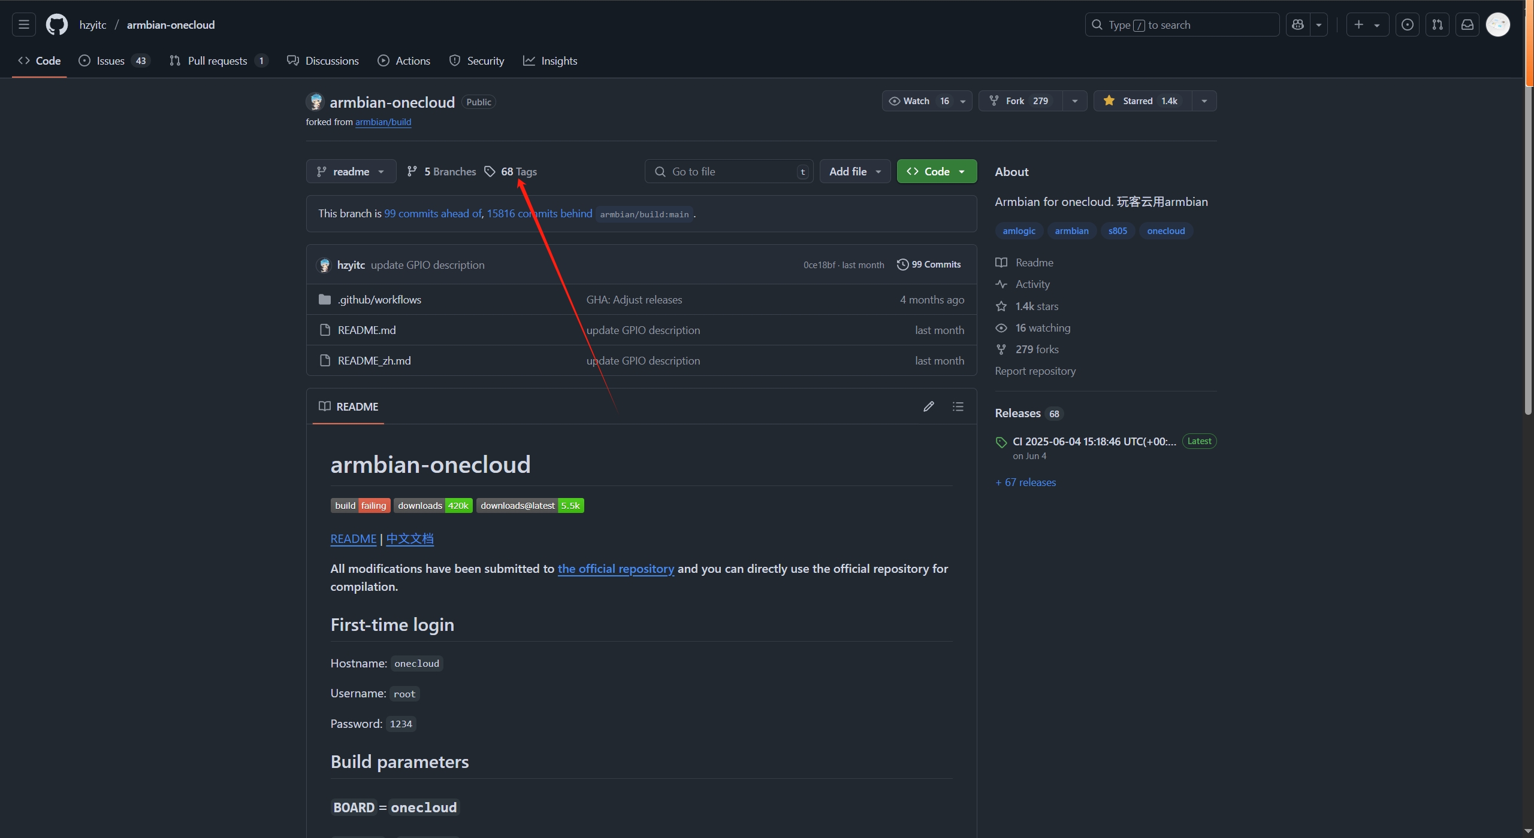The height and width of the screenshot is (838, 1534).
Task: Open the global navigation hamburger menu
Action: point(24,25)
